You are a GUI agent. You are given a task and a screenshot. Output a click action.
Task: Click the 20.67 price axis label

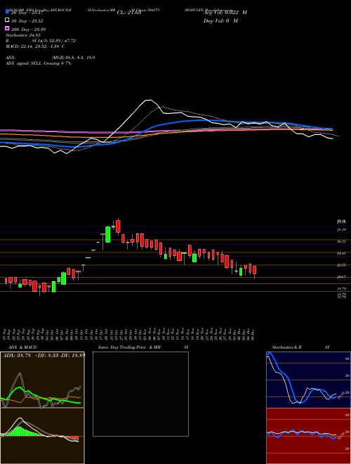point(341,277)
